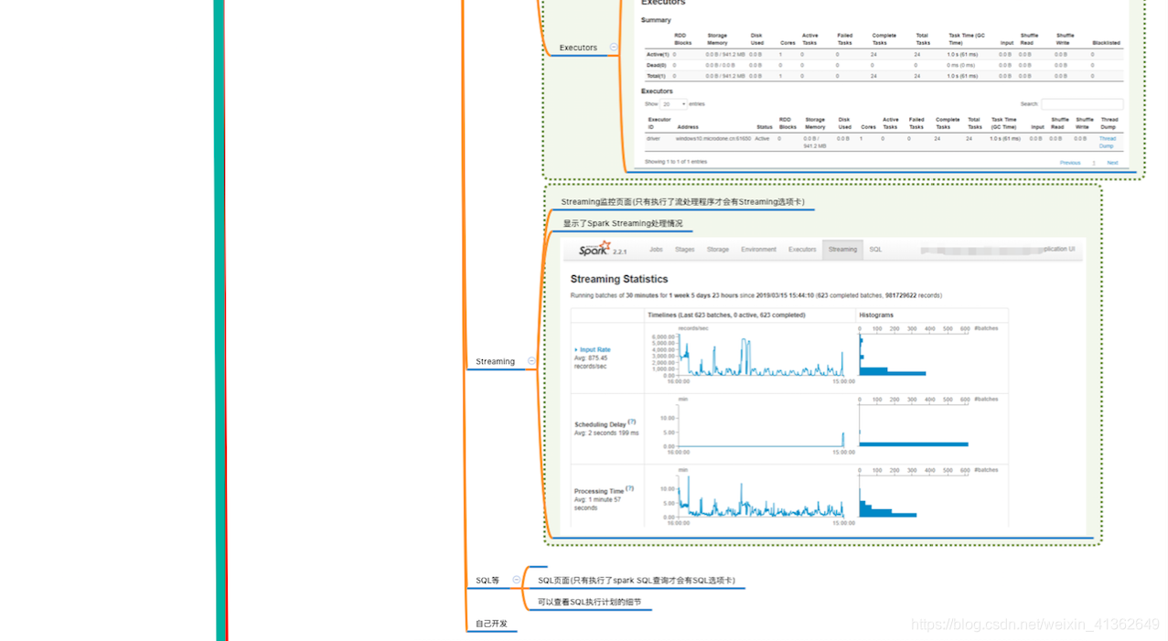Click the Address column header in executors table

pyautogui.click(x=688, y=127)
